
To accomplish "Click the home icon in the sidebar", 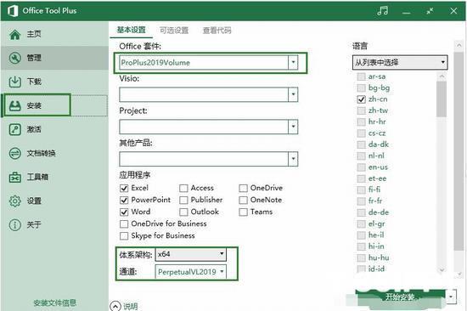I will (15, 34).
